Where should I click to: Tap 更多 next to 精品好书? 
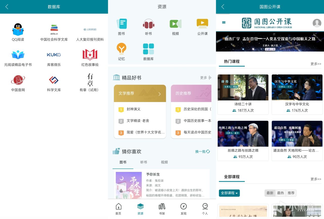pos(206,78)
